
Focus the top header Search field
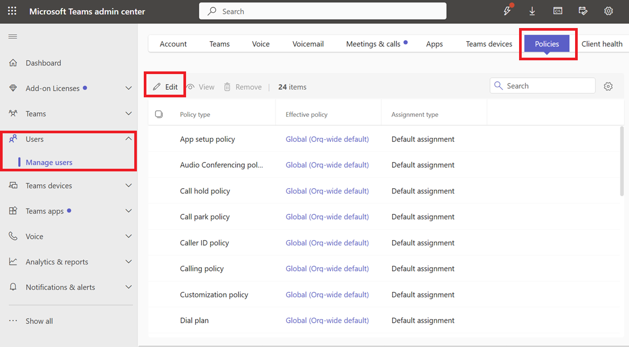(322, 11)
